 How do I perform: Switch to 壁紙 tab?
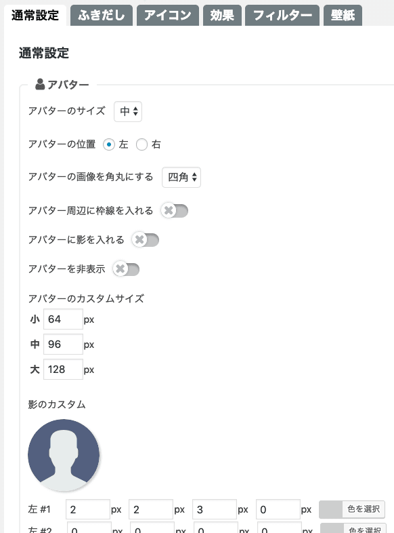click(343, 16)
